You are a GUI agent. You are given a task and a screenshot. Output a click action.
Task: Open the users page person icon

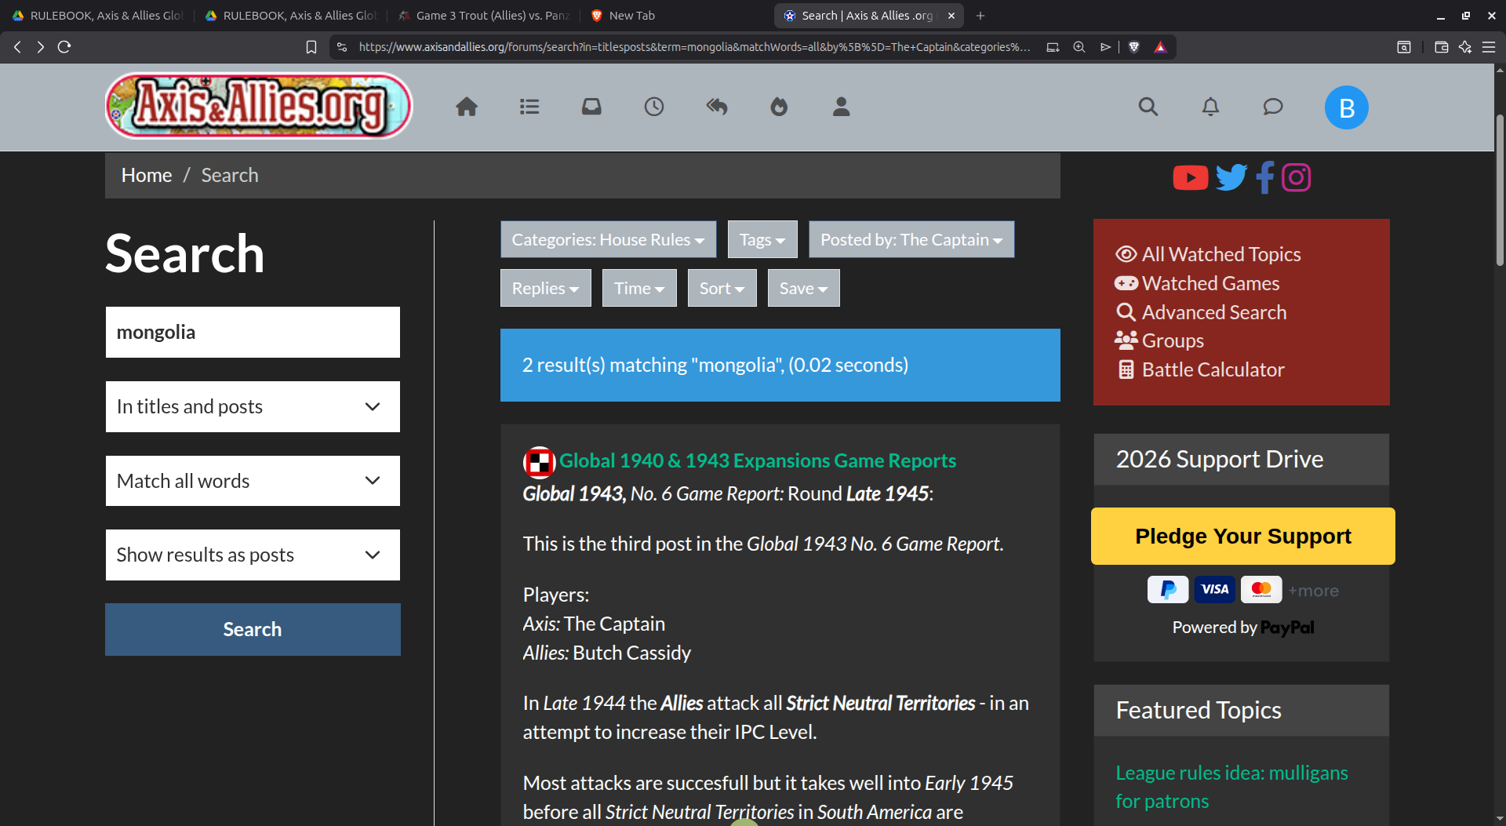pyautogui.click(x=840, y=107)
